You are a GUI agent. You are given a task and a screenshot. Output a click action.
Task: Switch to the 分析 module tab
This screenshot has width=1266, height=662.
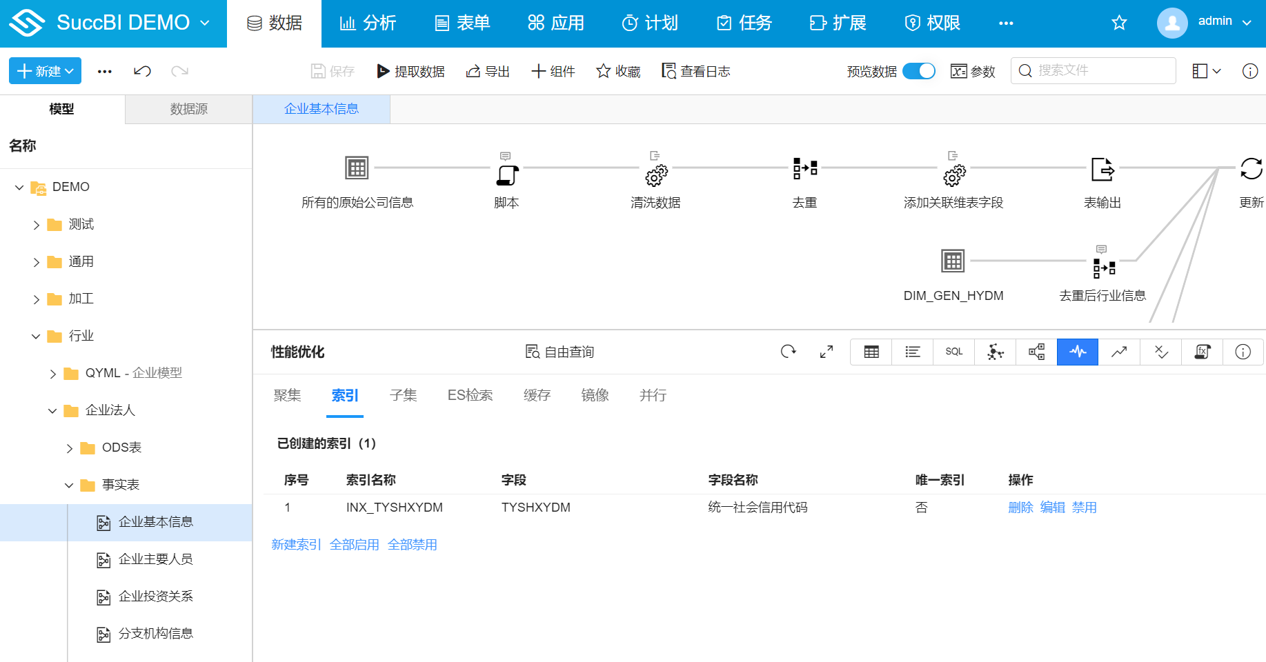[368, 22]
